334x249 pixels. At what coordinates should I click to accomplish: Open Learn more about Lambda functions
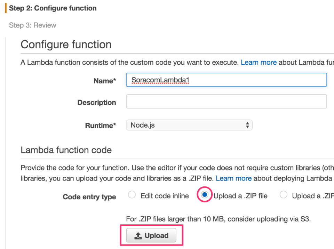pos(259,62)
